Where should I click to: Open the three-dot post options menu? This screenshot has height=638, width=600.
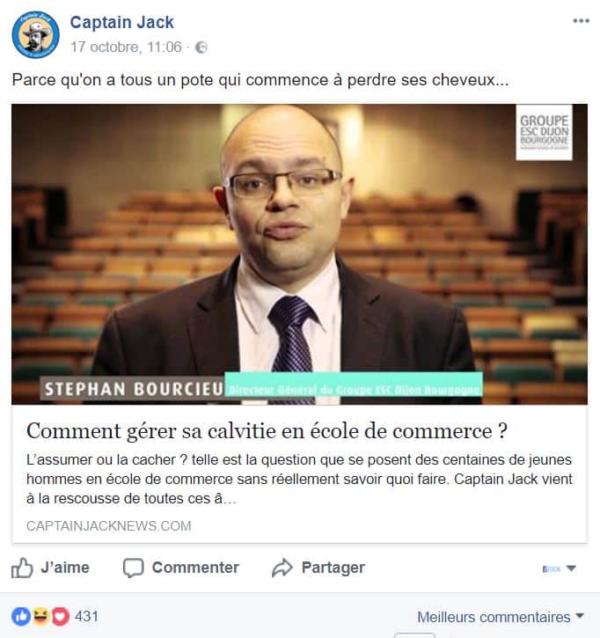click(x=581, y=21)
